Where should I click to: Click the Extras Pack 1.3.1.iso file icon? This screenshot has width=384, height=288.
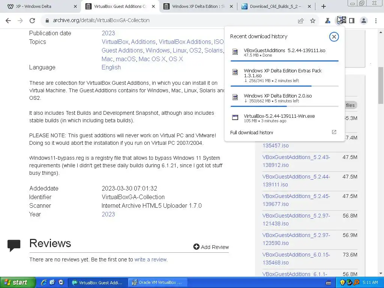point(235,72)
